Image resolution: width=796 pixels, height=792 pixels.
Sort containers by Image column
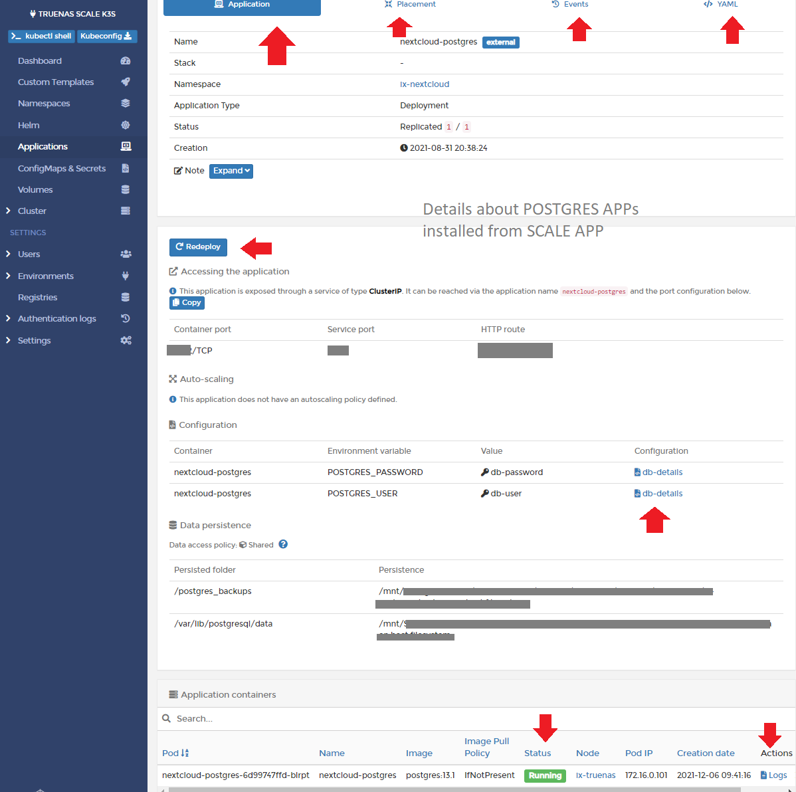pyautogui.click(x=419, y=753)
